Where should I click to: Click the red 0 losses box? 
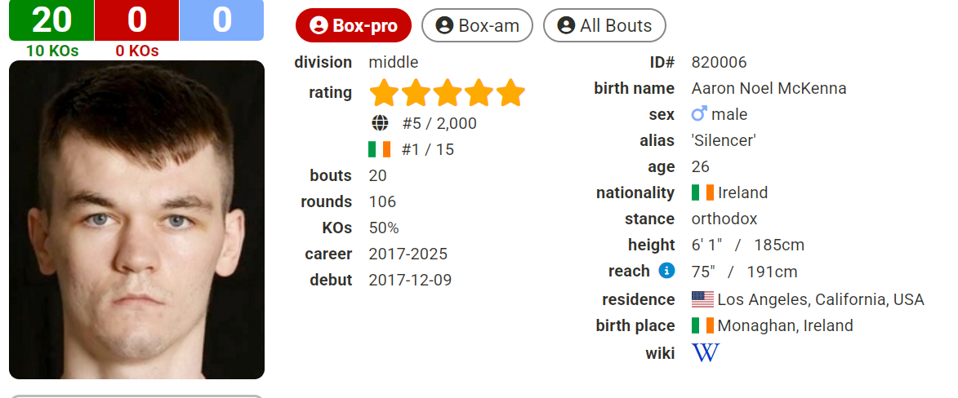tap(137, 20)
